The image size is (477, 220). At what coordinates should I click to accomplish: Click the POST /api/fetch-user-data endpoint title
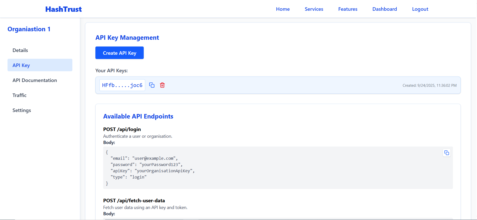(x=134, y=200)
